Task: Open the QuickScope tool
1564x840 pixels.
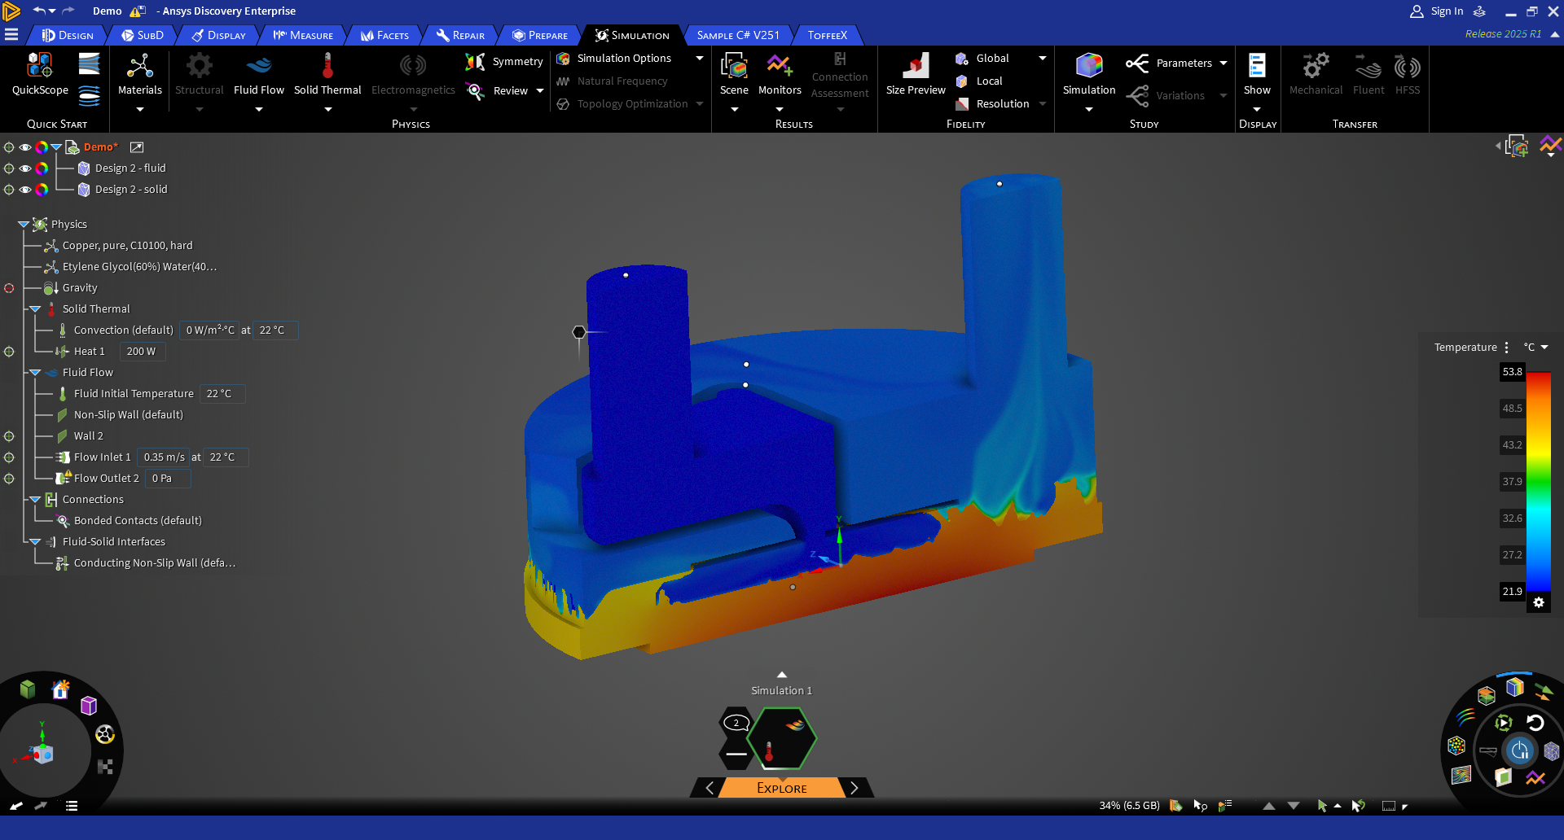Action: (x=40, y=75)
